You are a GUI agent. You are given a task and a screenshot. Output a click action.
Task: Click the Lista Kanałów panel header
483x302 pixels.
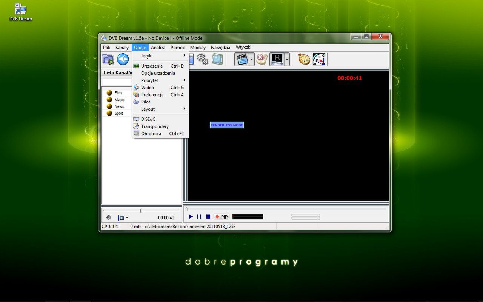(117, 73)
